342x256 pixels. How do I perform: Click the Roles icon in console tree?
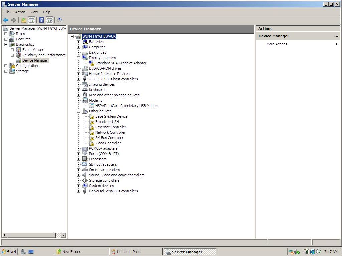coord(12,34)
